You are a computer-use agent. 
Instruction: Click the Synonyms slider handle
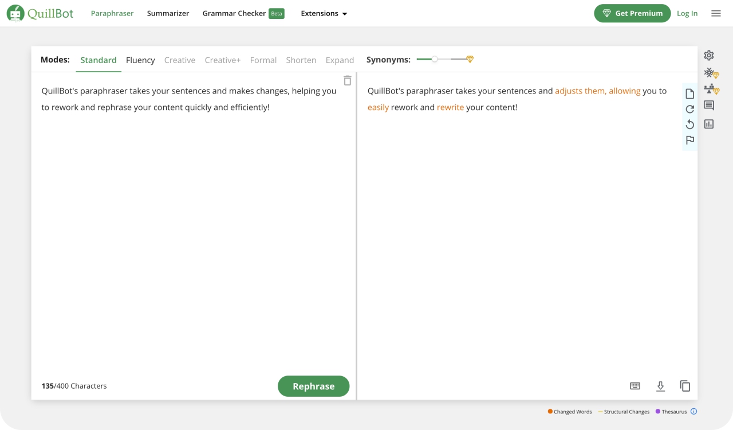(435, 59)
